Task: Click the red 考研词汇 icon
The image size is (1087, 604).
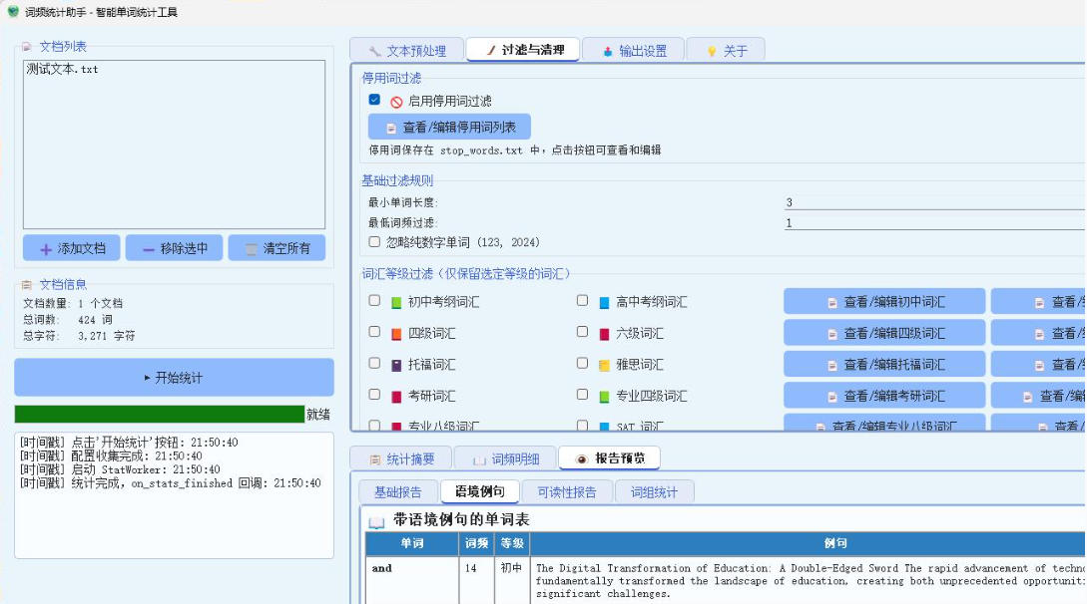Action: pyautogui.click(x=396, y=397)
